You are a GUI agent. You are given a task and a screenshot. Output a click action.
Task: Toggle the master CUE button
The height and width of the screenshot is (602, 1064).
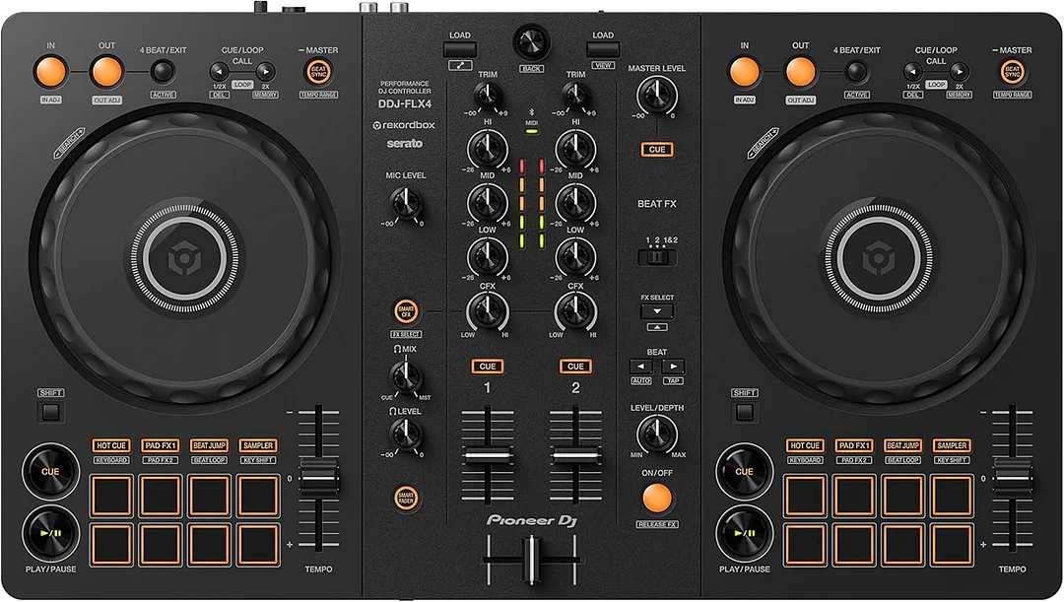[657, 150]
